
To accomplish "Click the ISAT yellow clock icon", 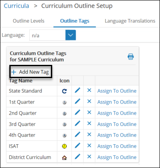I will [65, 146].
